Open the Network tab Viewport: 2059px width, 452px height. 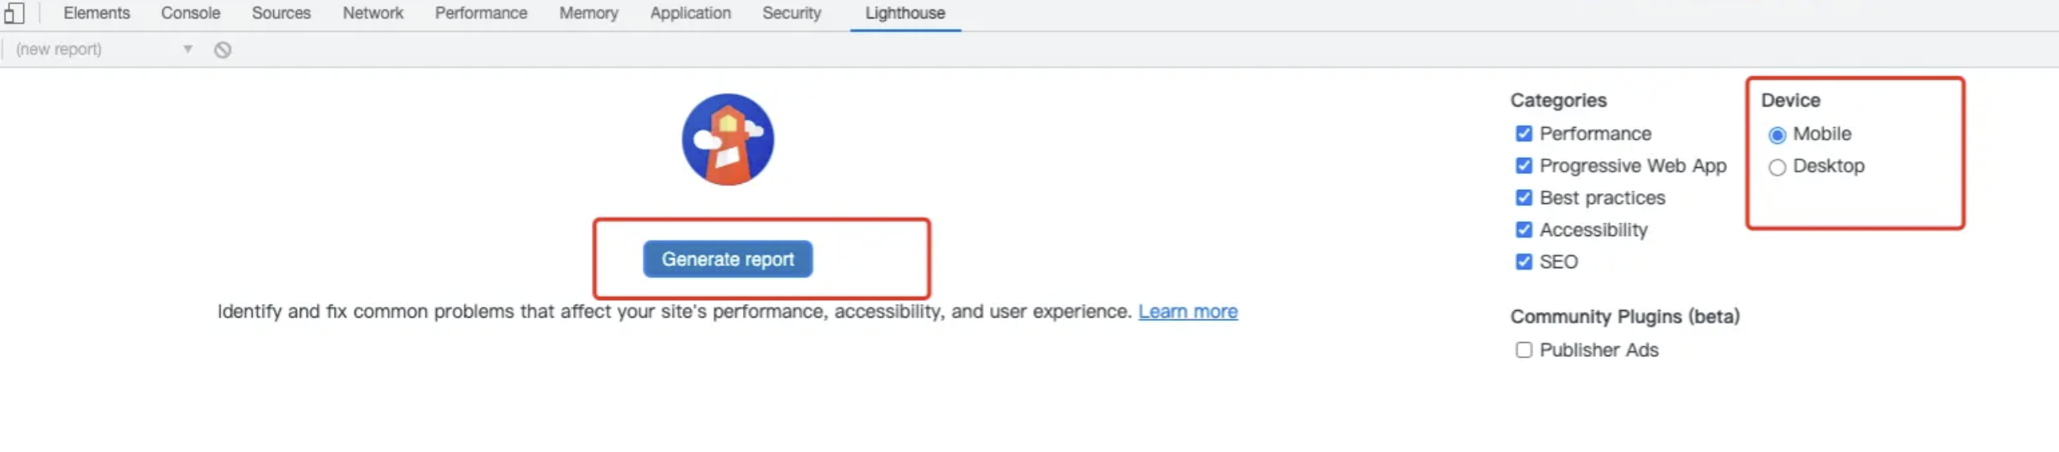pyautogui.click(x=373, y=13)
